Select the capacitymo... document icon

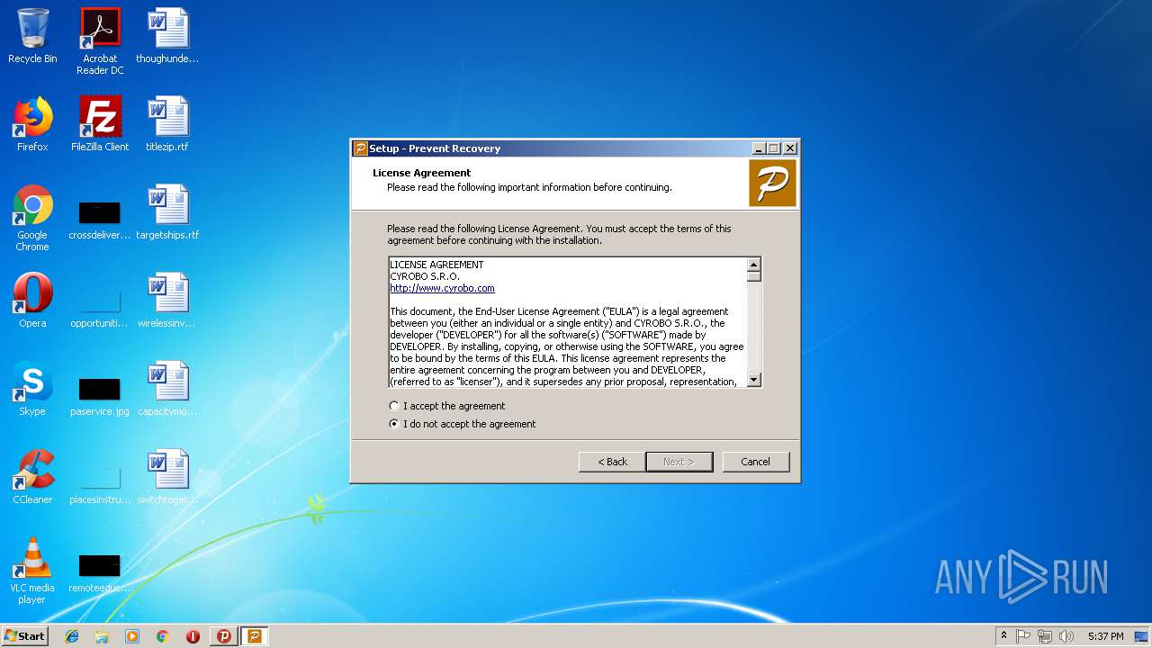(x=167, y=389)
